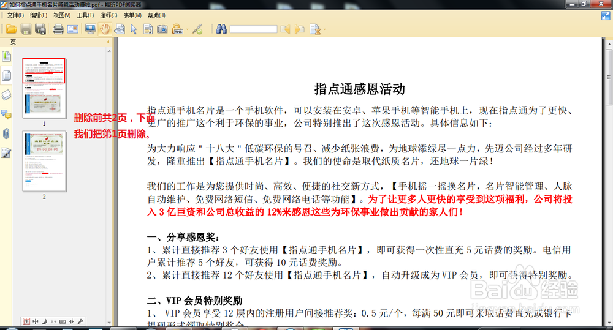Open the 编辑(E) menu
Viewport: 613px width, 330px height.
coord(38,15)
